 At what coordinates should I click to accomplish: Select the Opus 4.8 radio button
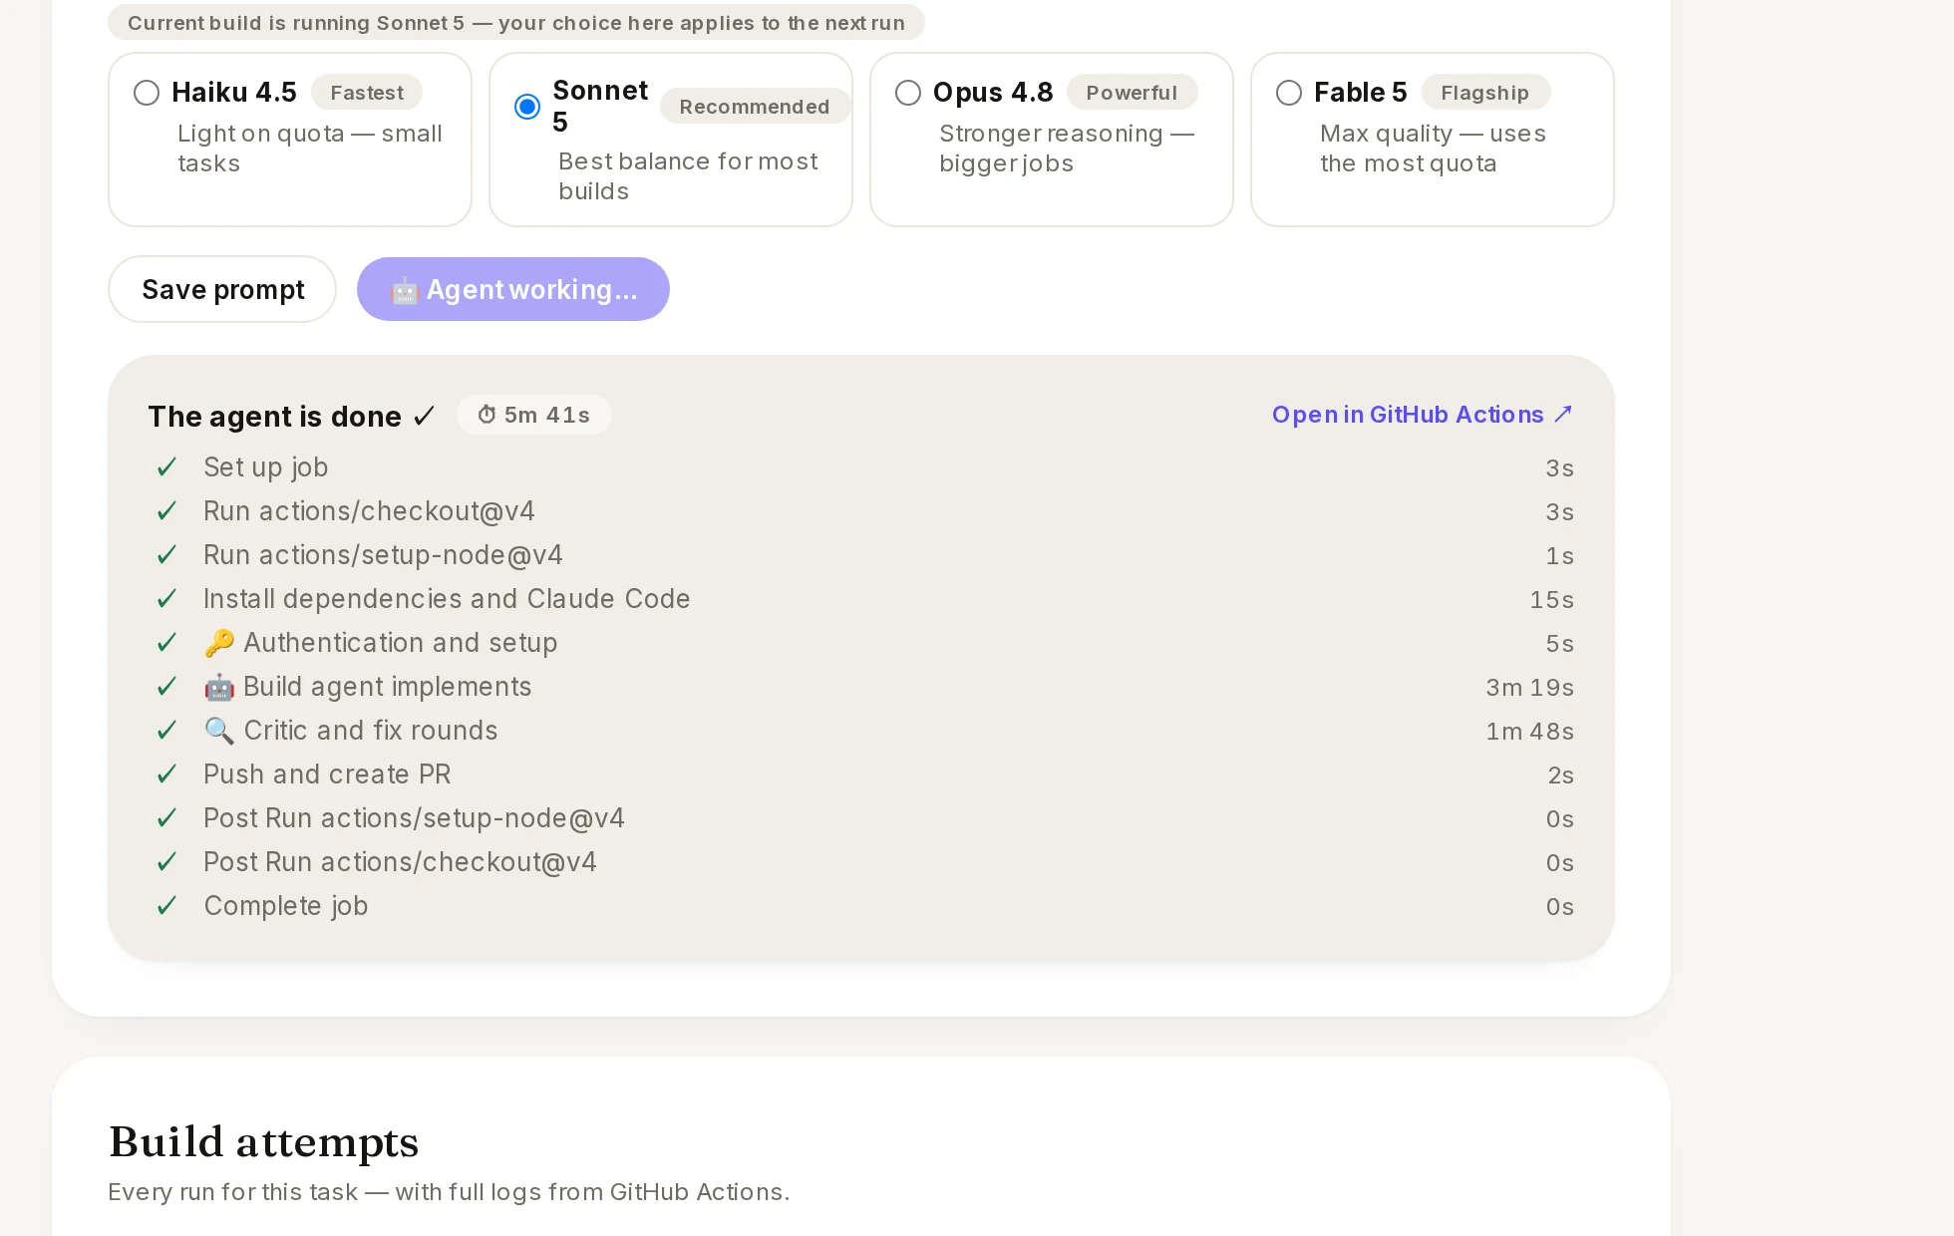point(908,93)
